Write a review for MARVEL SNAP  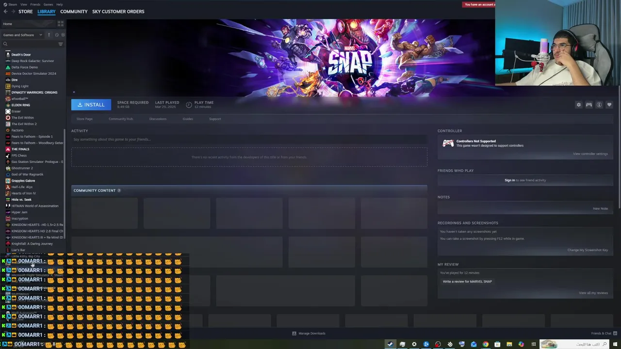pyautogui.click(x=467, y=282)
